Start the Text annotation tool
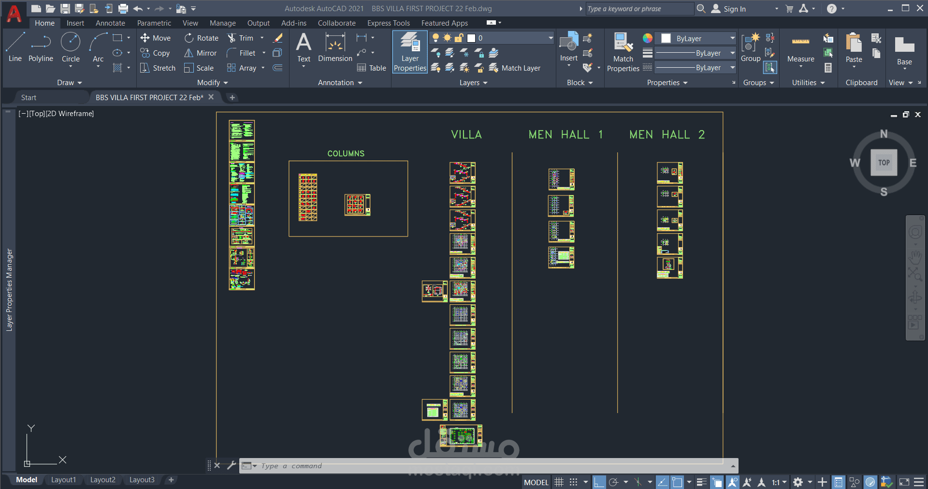Viewport: 928px width, 489px height. coord(304,47)
